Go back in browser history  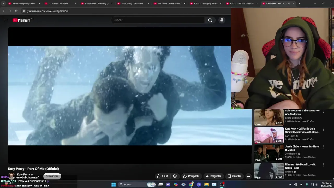click(x=4, y=11)
